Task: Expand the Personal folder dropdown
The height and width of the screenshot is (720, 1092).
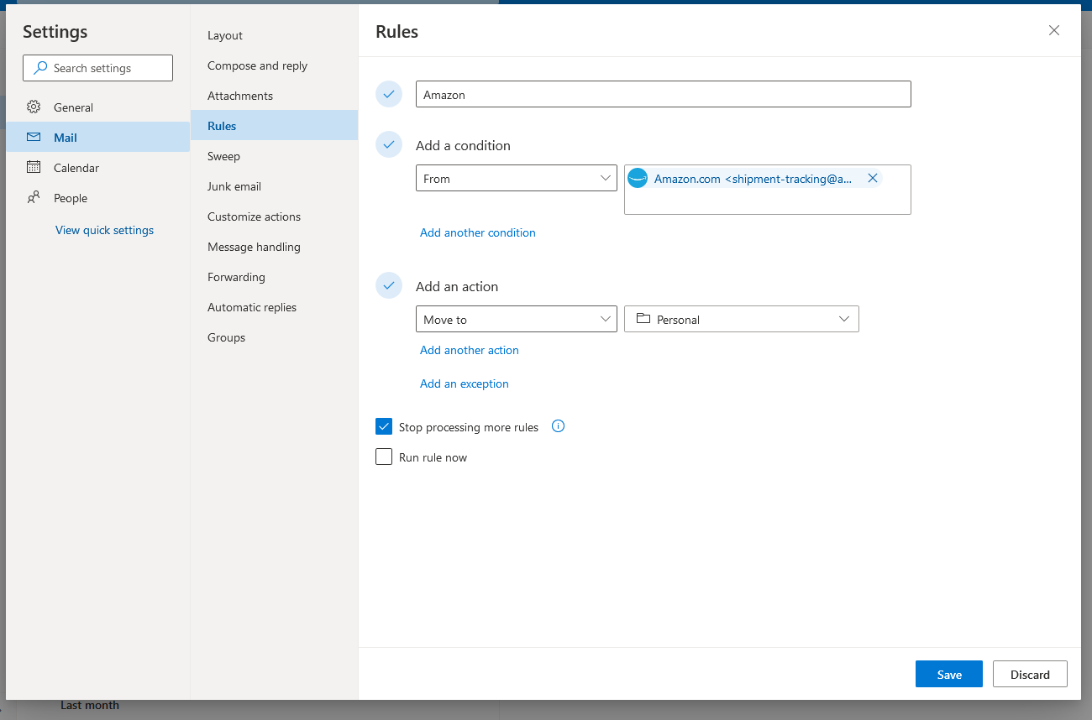Action: (x=741, y=319)
